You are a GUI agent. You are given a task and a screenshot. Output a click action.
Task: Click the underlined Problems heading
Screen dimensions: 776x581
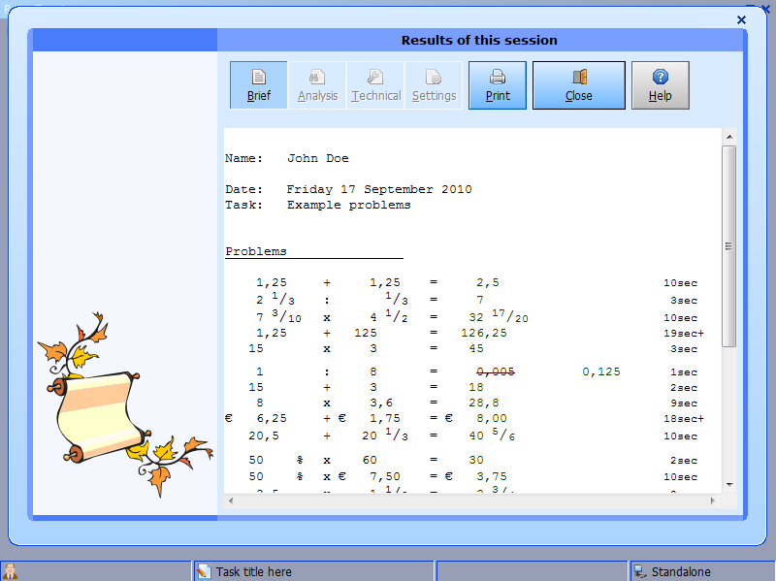click(x=256, y=251)
